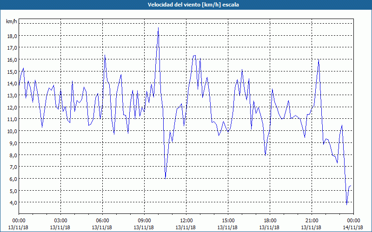Click the wind speed peak above 18 km/h
Screen dimensions: 372x232
[x=158, y=28]
